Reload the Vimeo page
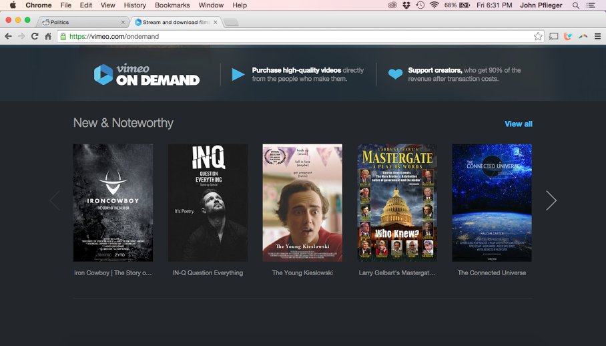 point(35,36)
